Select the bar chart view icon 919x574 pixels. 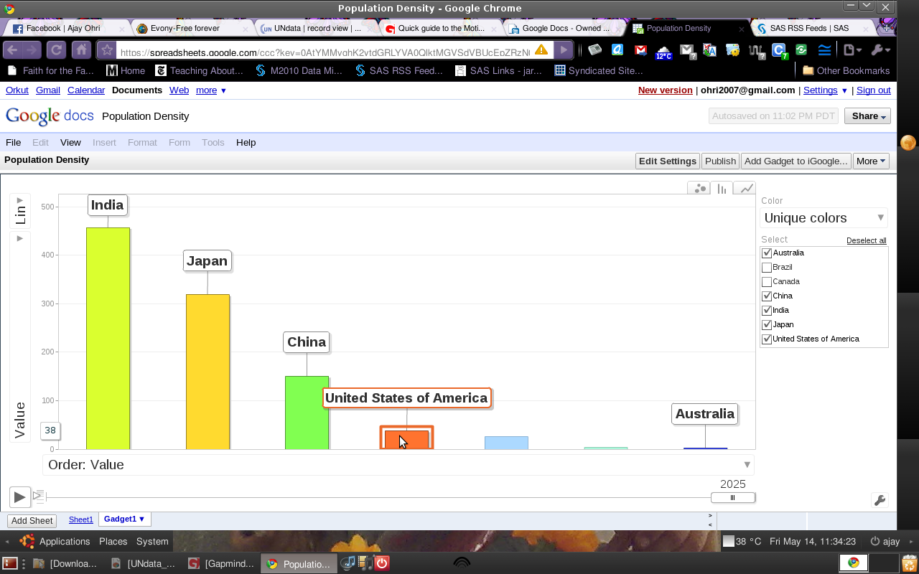(722, 189)
